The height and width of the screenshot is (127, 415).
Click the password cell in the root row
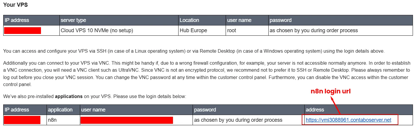coord(313,30)
